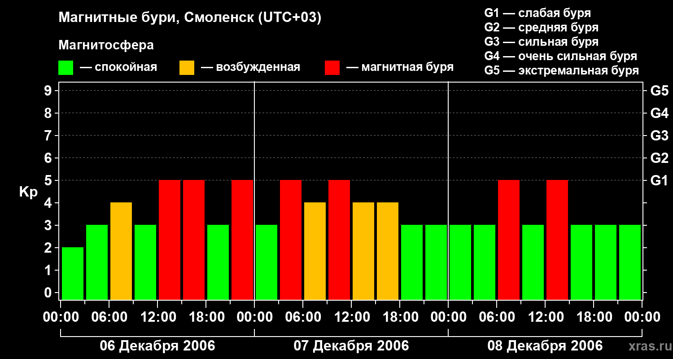Select the 07 Декабря 2006 date label
The image size is (673, 359).
(x=351, y=346)
